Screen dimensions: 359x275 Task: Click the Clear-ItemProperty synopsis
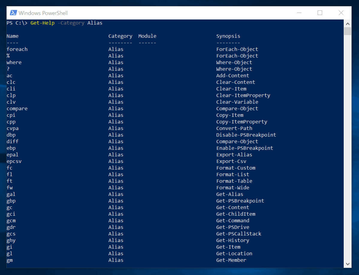pyautogui.click(x=243, y=95)
